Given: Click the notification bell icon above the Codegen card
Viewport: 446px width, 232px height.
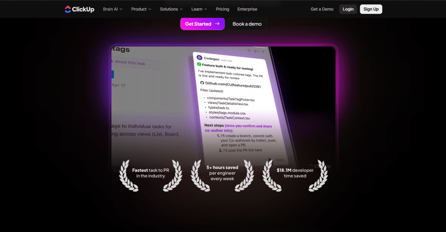Looking at the screenshot, I should [255, 51].
